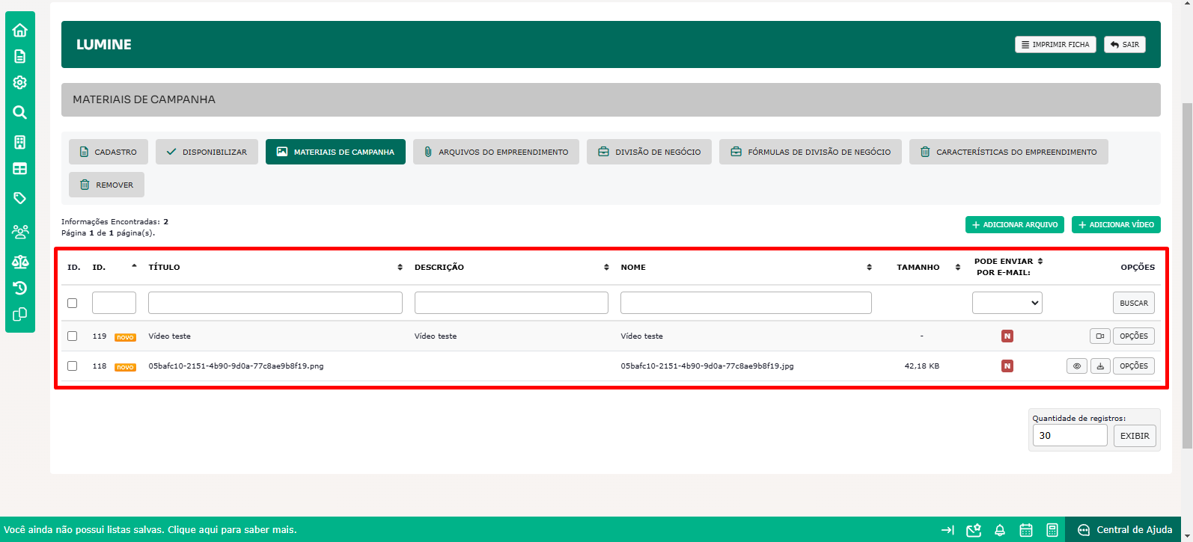1193x542 pixels.
Task: Tick the checkbox for row 118
Action: click(x=73, y=366)
